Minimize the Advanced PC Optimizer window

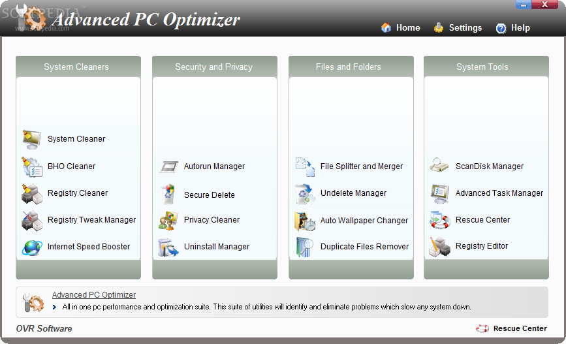(524, 5)
